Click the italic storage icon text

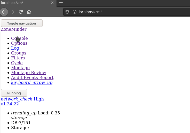pos(19,118)
